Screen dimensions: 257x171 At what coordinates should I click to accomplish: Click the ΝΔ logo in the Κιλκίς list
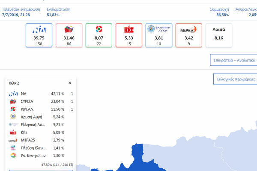(x=13, y=94)
